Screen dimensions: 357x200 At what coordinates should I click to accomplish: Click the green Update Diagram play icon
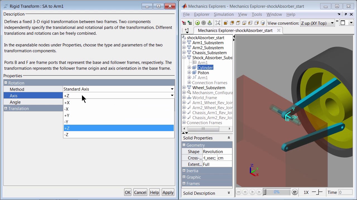(197, 23)
